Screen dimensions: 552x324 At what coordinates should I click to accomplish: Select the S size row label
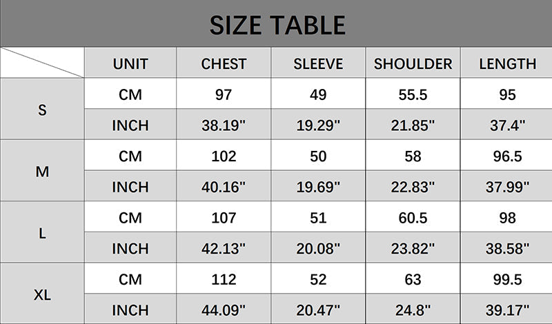[x=42, y=110]
